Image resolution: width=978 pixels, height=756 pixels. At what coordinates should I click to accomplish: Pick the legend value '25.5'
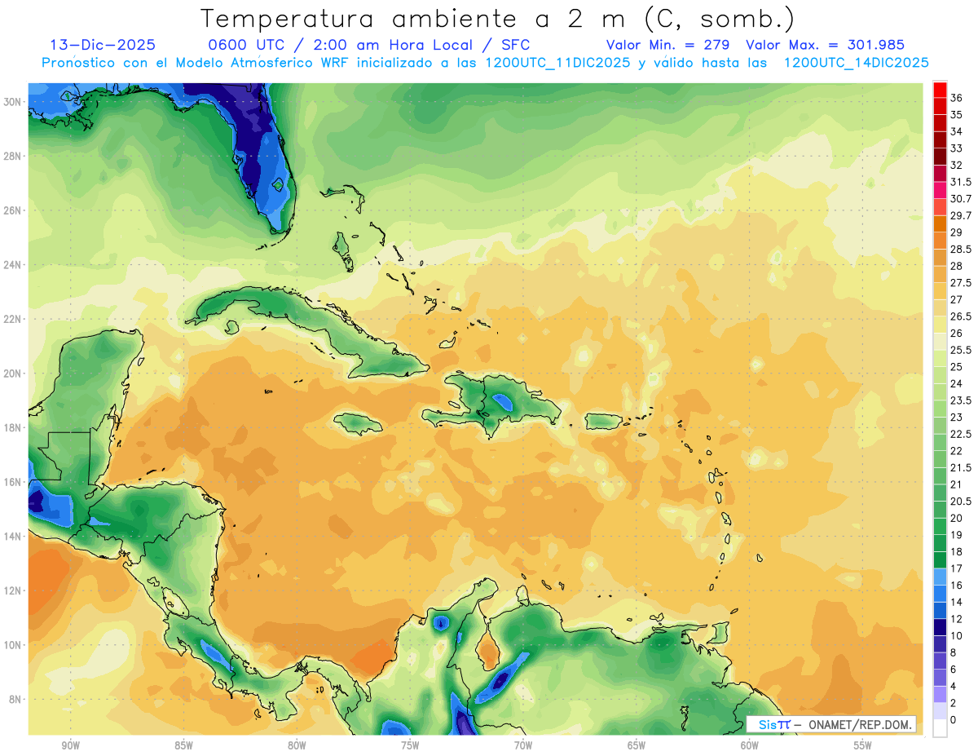coord(961,351)
